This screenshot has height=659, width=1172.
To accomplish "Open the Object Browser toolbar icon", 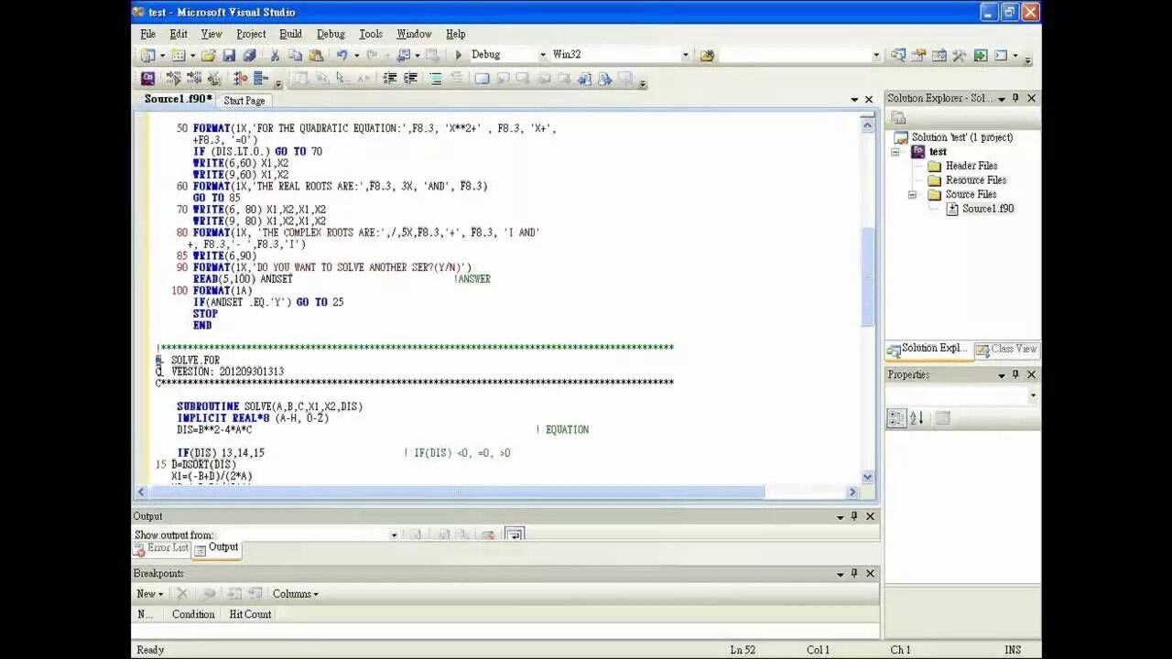I will pyautogui.click(x=939, y=55).
